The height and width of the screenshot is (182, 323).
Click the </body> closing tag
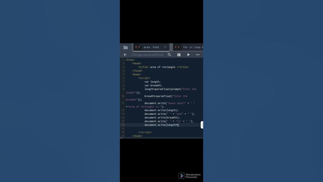tap(137, 136)
